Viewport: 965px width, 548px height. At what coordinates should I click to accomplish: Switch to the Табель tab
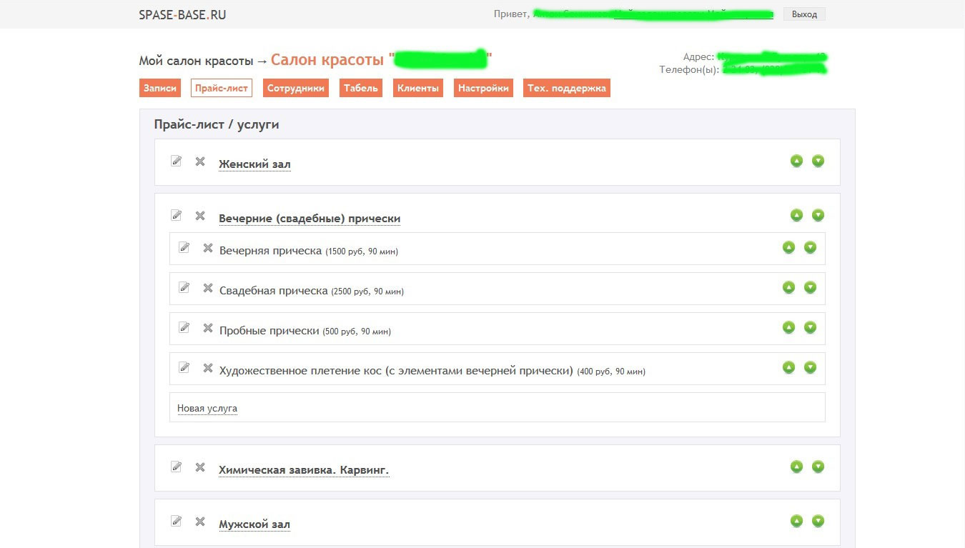coord(361,88)
